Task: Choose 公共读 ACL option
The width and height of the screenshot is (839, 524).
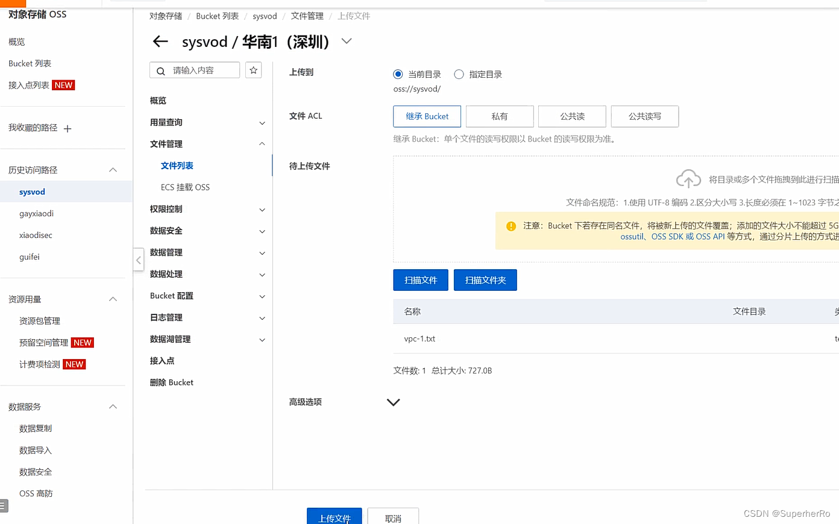Action: [x=572, y=116]
